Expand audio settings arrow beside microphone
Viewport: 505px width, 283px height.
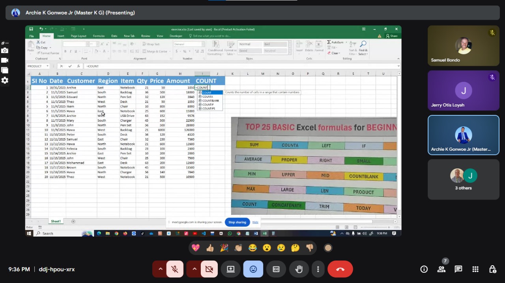160,269
